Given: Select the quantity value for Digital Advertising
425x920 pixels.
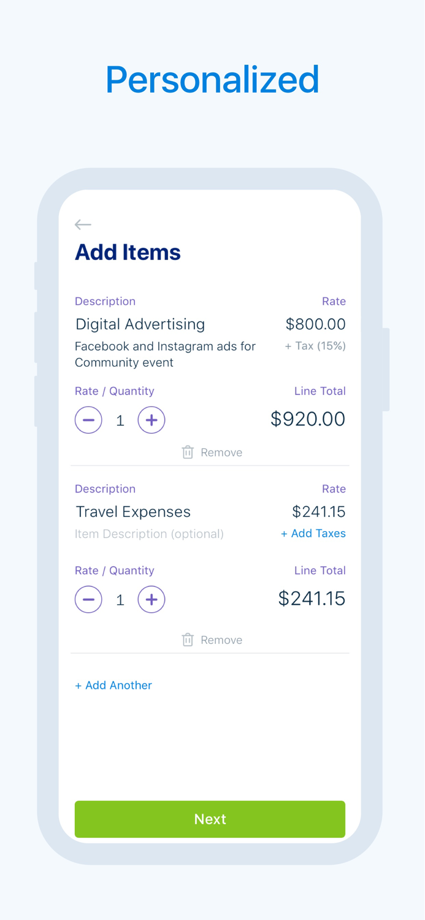Looking at the screenshot, I should tap(120, 420).
